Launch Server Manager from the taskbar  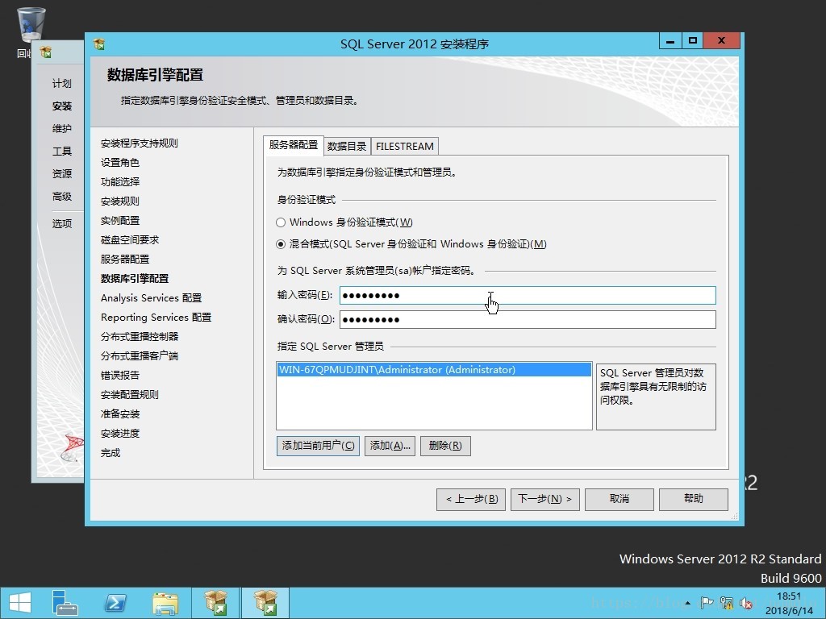[x=65, y=603]
